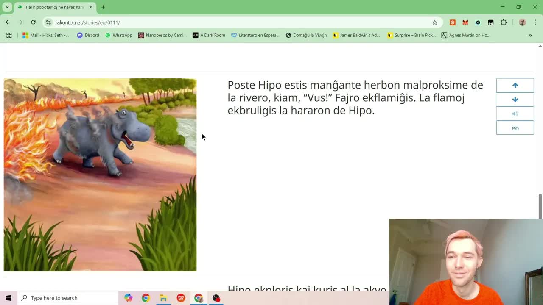Viewport: 543px width, 305px height.
Task: Open the Mail - Hicks, Seth bookmark
Action: 46,35
